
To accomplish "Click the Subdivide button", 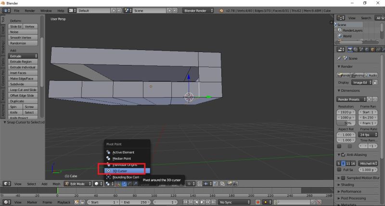I will tap(23, 84).
